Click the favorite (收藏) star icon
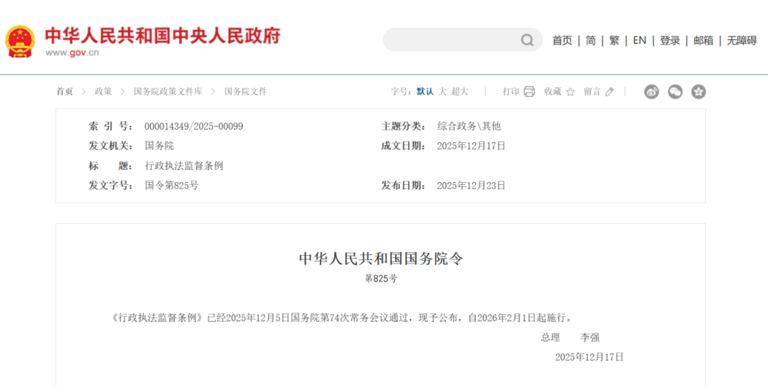This screenshot has width=768, height=386. (x=570, y=92)
